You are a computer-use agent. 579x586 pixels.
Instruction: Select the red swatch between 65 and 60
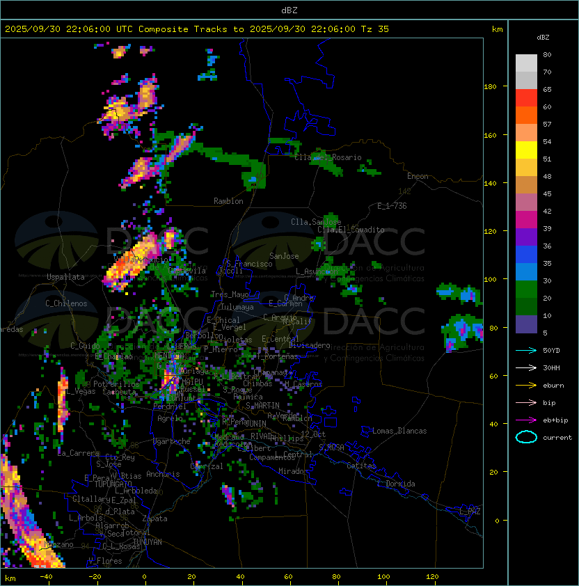pyautogui.click(x=526, y=97)
